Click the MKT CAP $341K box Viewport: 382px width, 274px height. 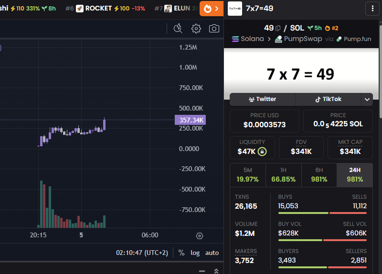(x=350, y=148)
